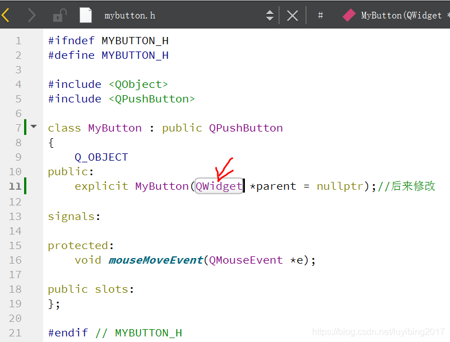This screenshot has width=450, height=342.
Task: Click the nullptr keyword on line 11
Action: pyautogui.click(x=340, y=186)
